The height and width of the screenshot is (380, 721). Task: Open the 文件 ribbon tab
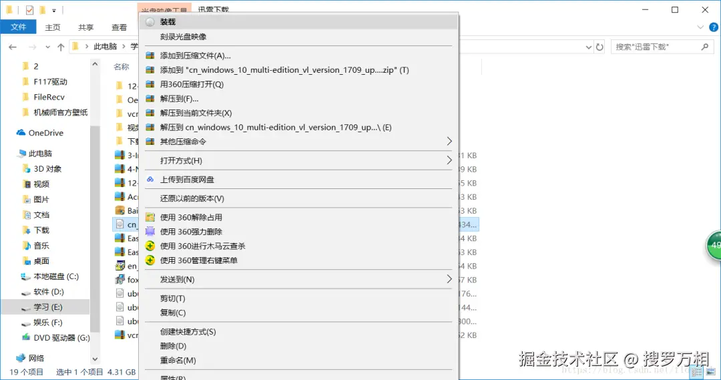click(x=19, y=27)
